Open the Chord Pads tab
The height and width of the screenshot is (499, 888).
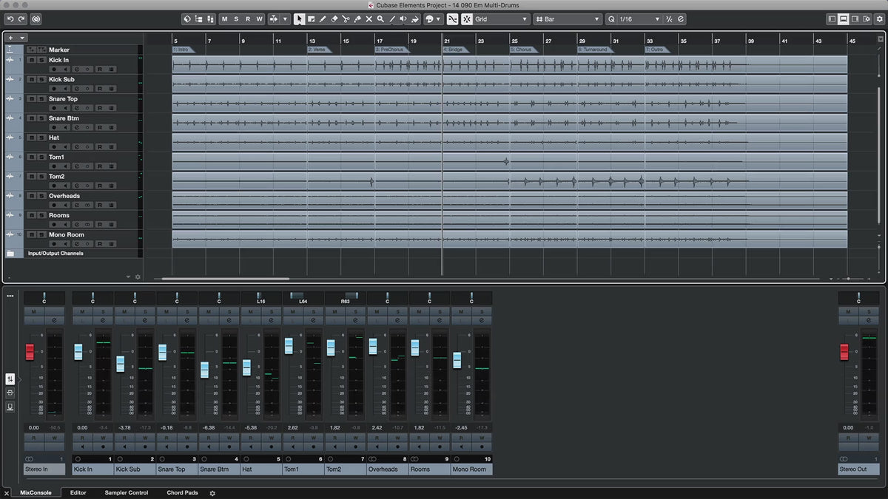pyautogui.click(x=182, y=492)
